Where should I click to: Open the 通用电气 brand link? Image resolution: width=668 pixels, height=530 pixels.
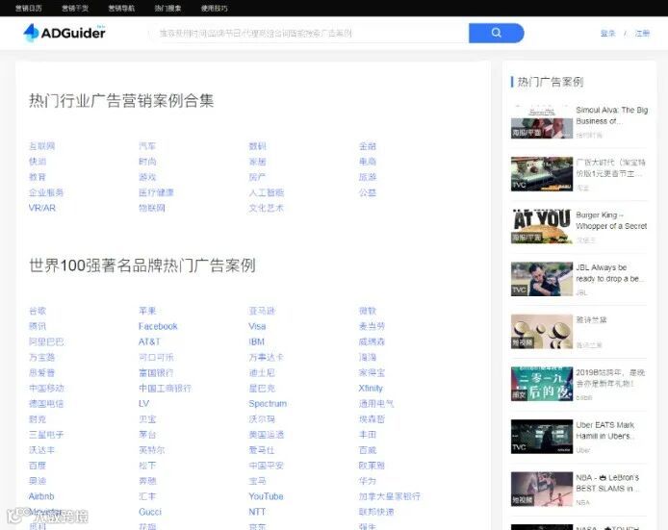376,403
